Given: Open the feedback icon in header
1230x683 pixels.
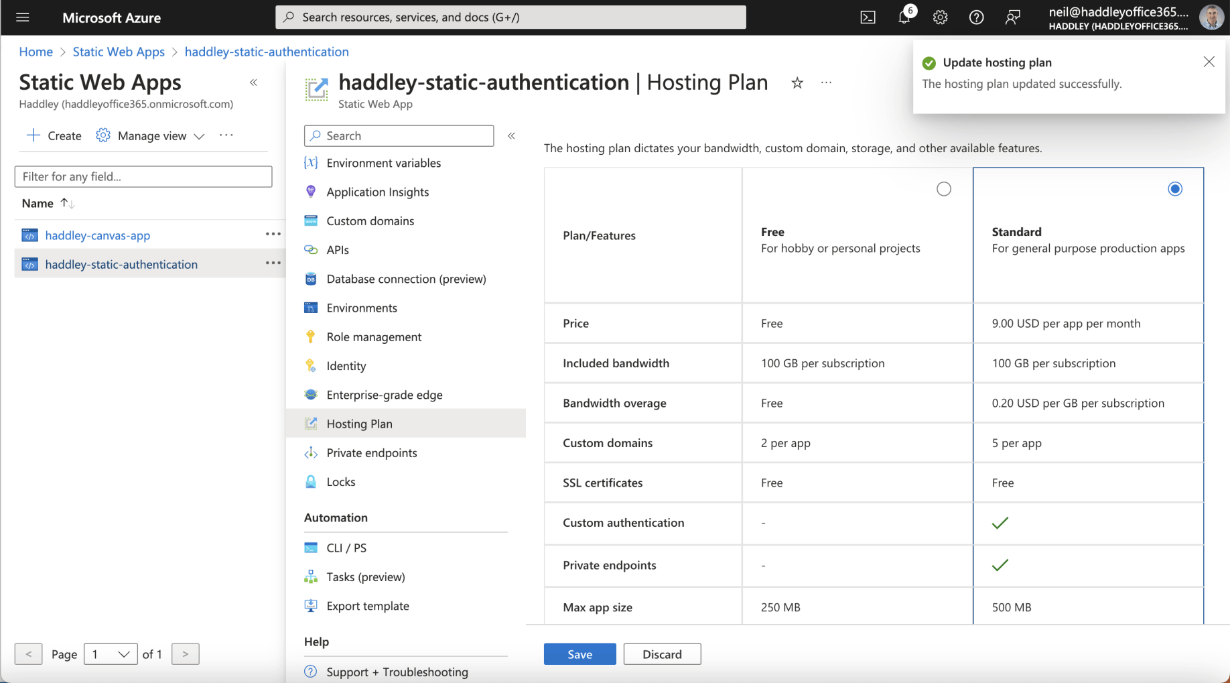Looking at the screenshot, I should (1012, 17).
